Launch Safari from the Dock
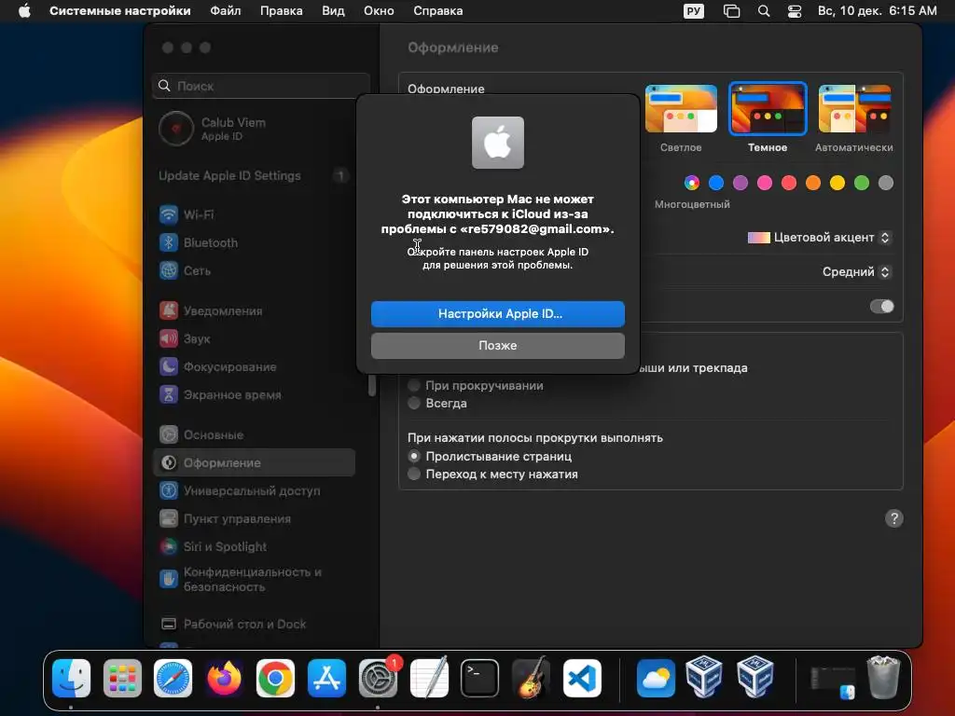955x716 pixels. click(x=173, y=679)
